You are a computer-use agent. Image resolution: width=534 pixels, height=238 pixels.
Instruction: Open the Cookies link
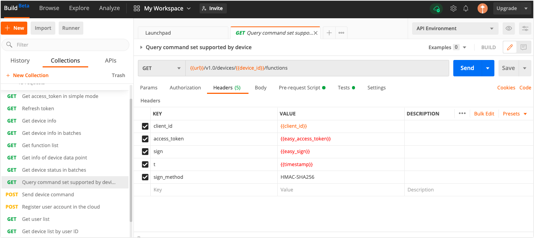coord(506,88)
